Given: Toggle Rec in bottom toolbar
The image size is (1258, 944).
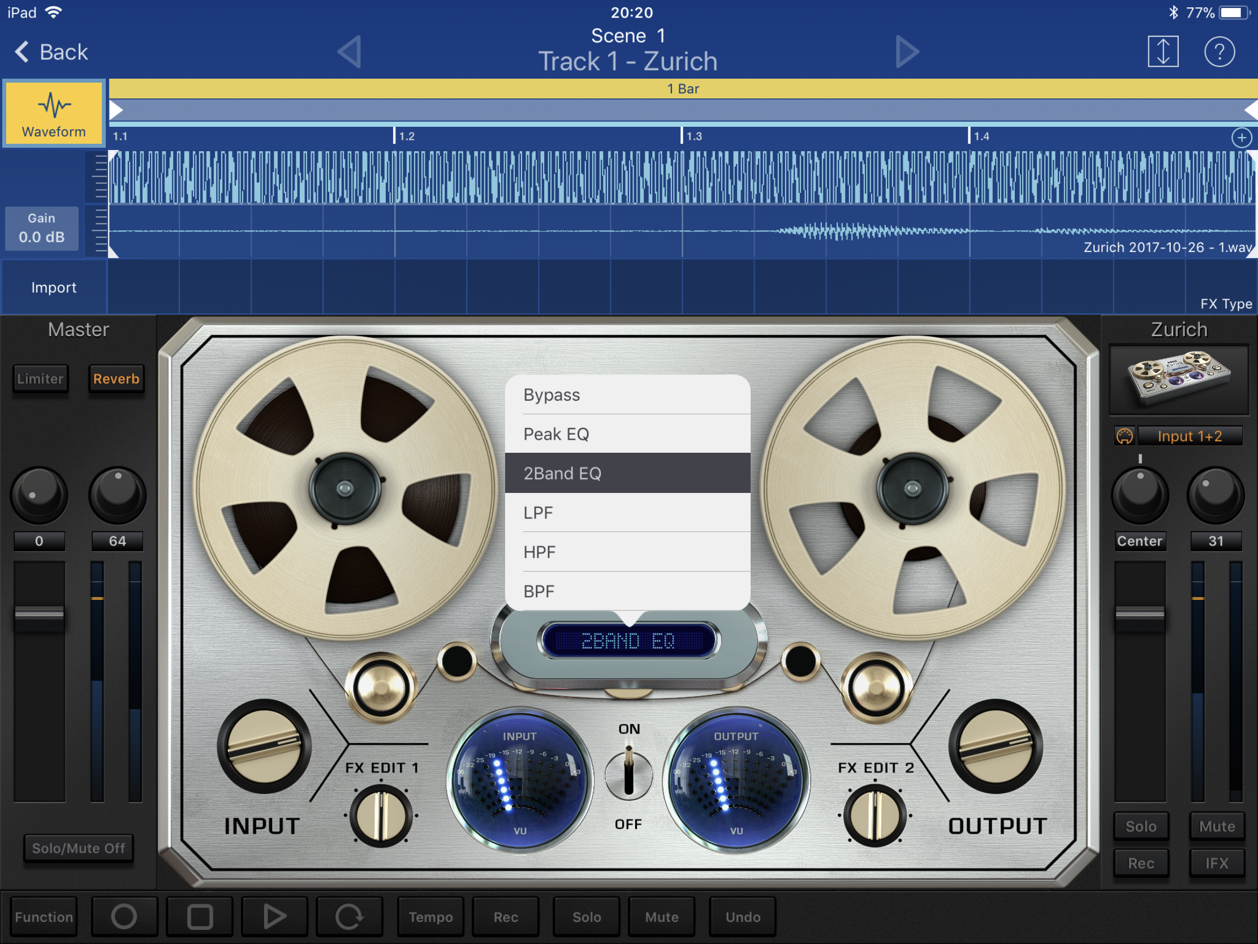Looking at the screenshot, I should pyautogui.click(x=506, y=917).
